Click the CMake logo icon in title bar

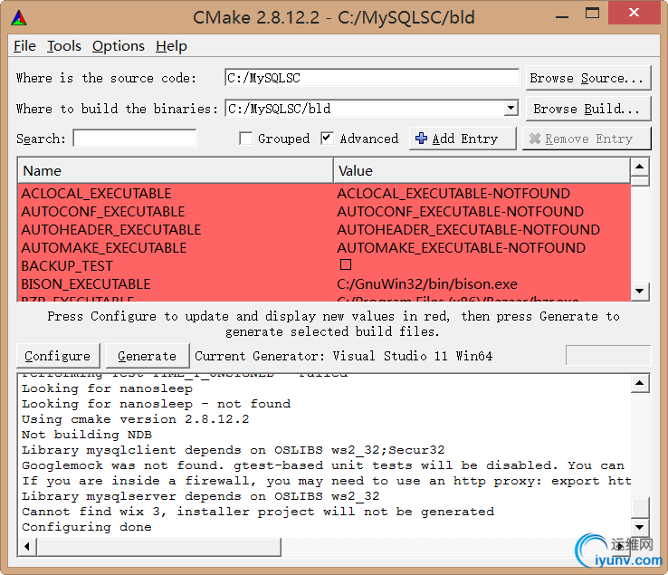pyautogui.click(x=19, y=18)
